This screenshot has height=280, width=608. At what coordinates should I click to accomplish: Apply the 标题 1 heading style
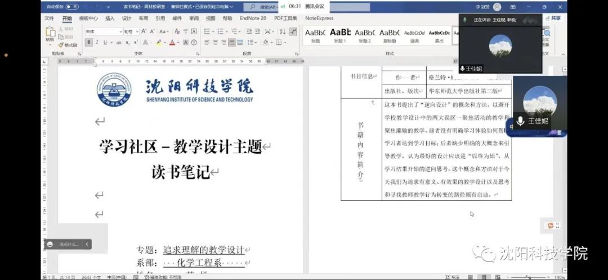tap(340, 35)
